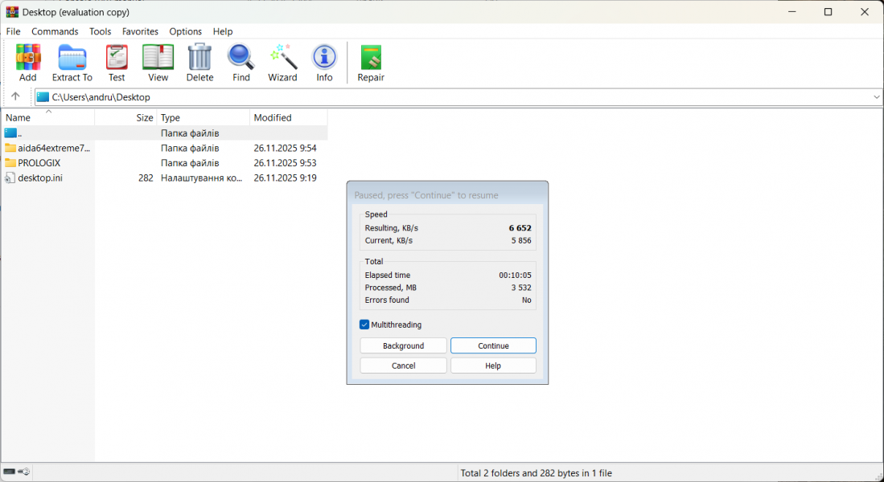884x482 pixels.
Task: Select the PROLOGIX folder
Action: coord(39,163)
